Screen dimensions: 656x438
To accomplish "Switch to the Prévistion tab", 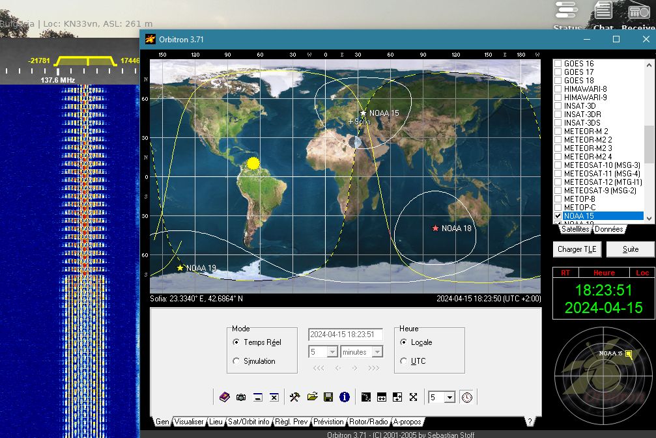I will coord(328,422).
